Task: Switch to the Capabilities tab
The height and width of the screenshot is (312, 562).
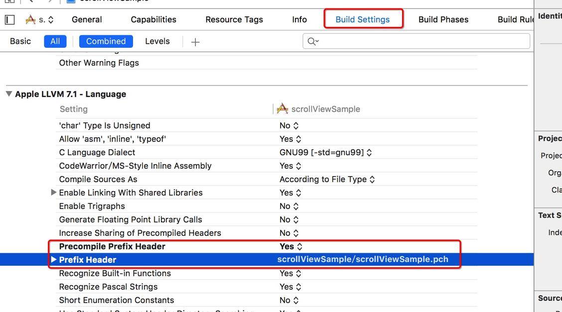Action: click(153, 20)
